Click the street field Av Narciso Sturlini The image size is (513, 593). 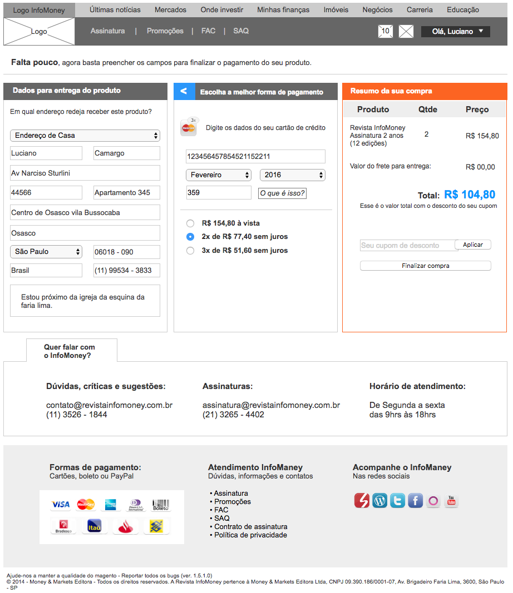pyautogui.click(x=85, y=173)
